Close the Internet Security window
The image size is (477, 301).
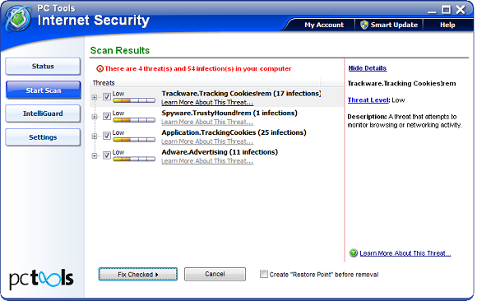(x=461, y=10)
